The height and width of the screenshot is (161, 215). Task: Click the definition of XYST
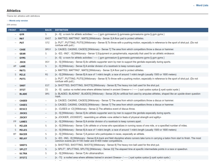(x=117, y=90)
